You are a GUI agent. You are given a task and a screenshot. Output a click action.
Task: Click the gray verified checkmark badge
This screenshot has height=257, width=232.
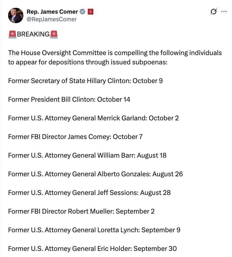[83, 12]
